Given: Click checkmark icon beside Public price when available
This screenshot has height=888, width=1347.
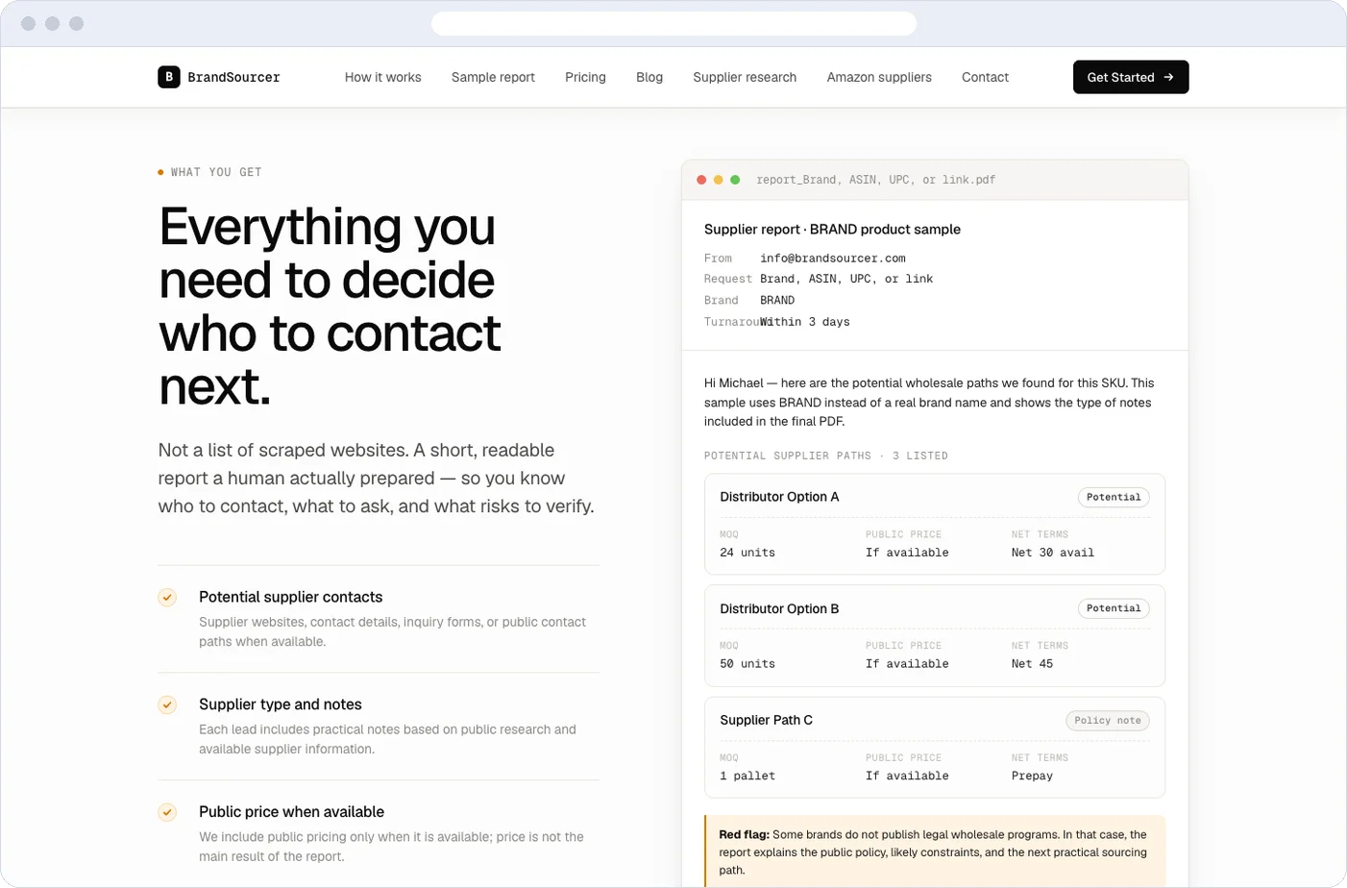Looking at the screenshot, I should [x=167, y=813].
